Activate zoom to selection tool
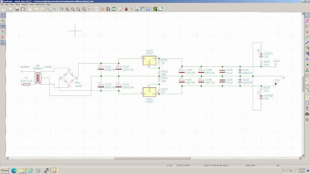The height and width of the screenshot is (174, 310). pyautogui.click(x=84, y=9)
